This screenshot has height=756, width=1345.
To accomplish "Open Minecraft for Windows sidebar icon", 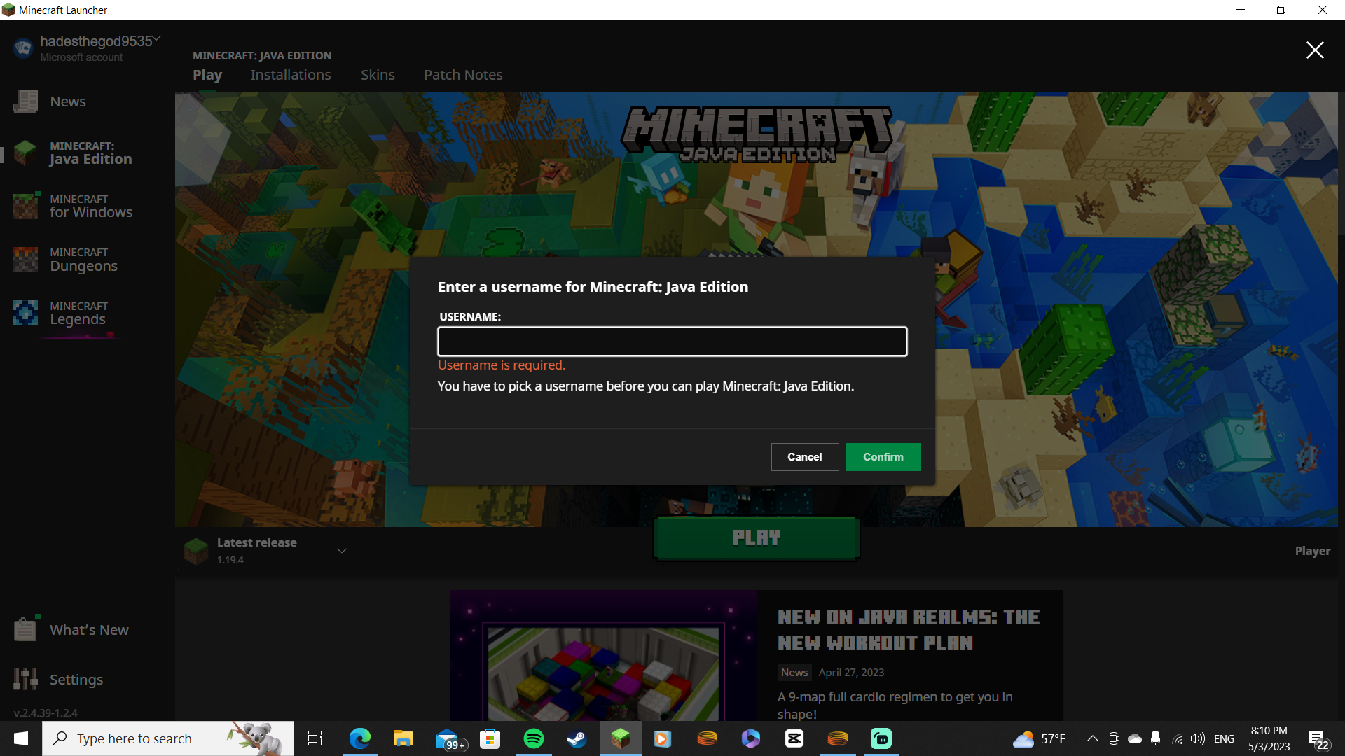I will coord(26,206).
